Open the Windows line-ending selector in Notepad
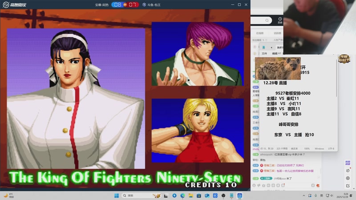Viewport: 356px width, 200px height. pyautogui.click(x=319, y=148)
